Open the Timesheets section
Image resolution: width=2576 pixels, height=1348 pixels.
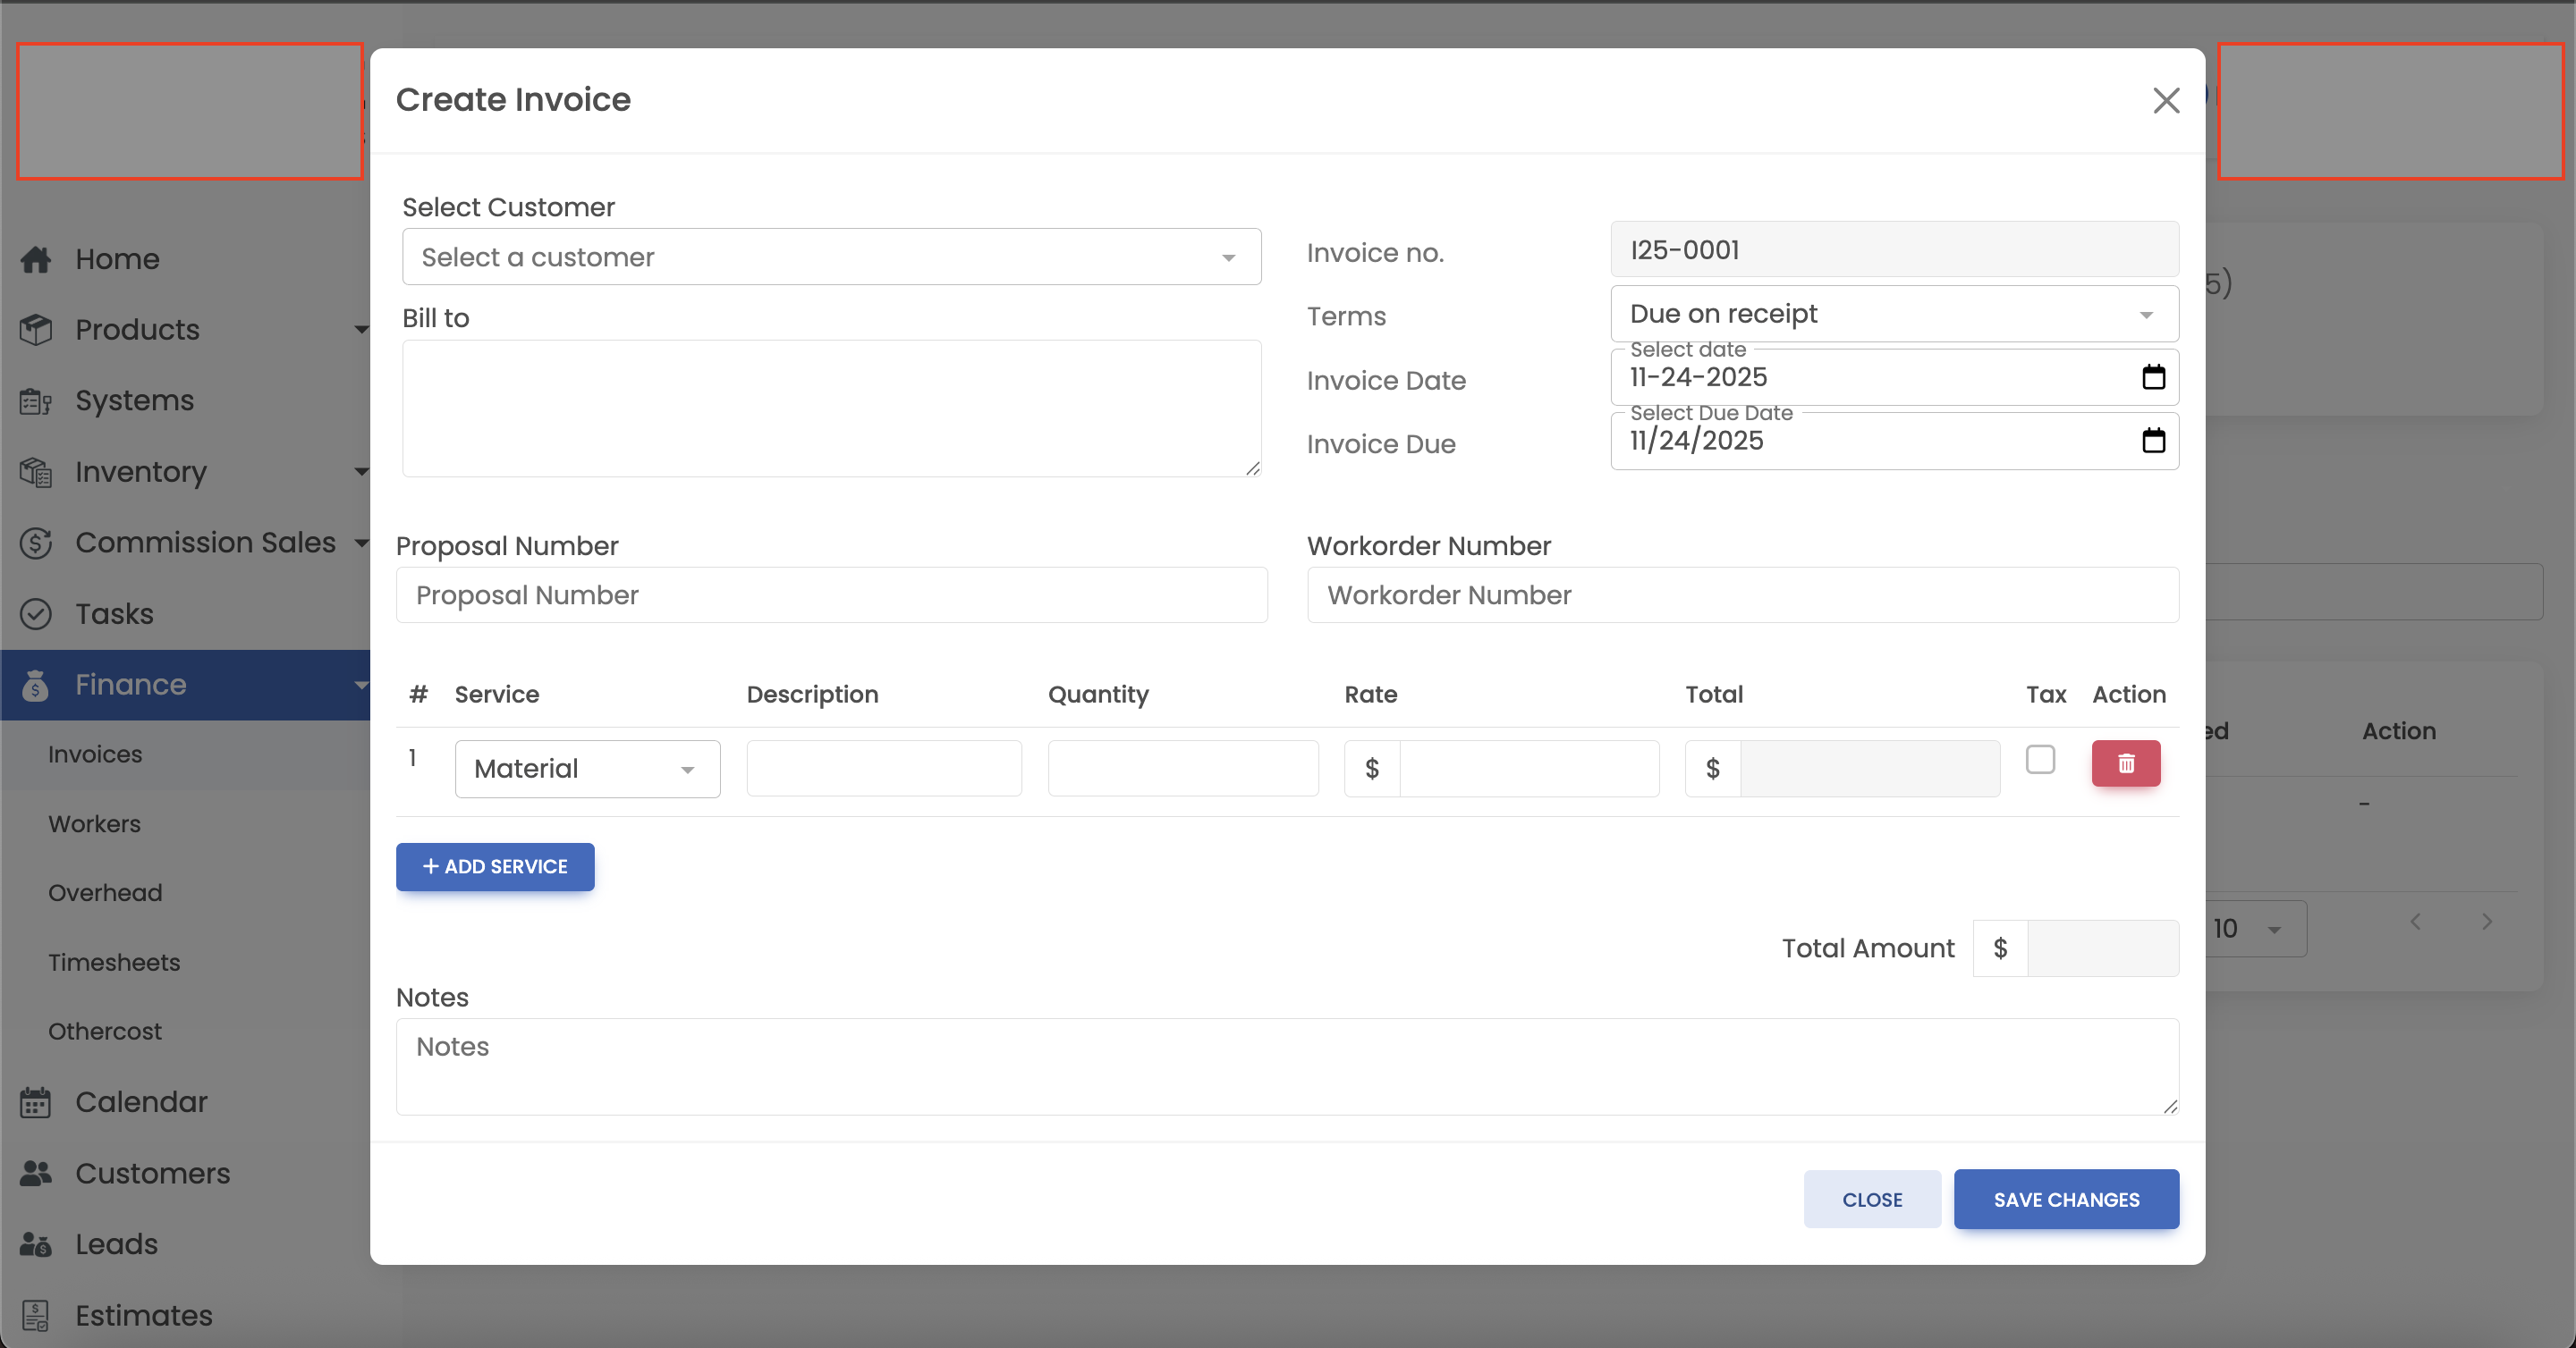tap(114, 961)
